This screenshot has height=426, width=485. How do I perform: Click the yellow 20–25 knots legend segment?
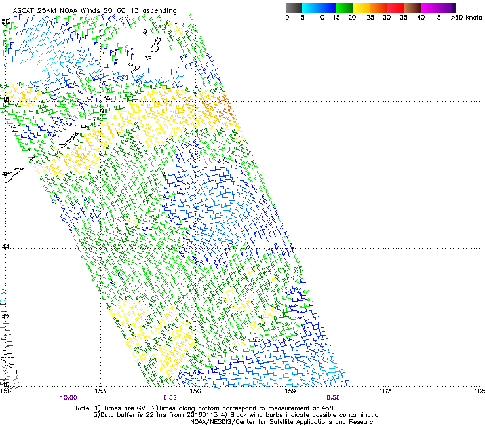click(362, 8)
